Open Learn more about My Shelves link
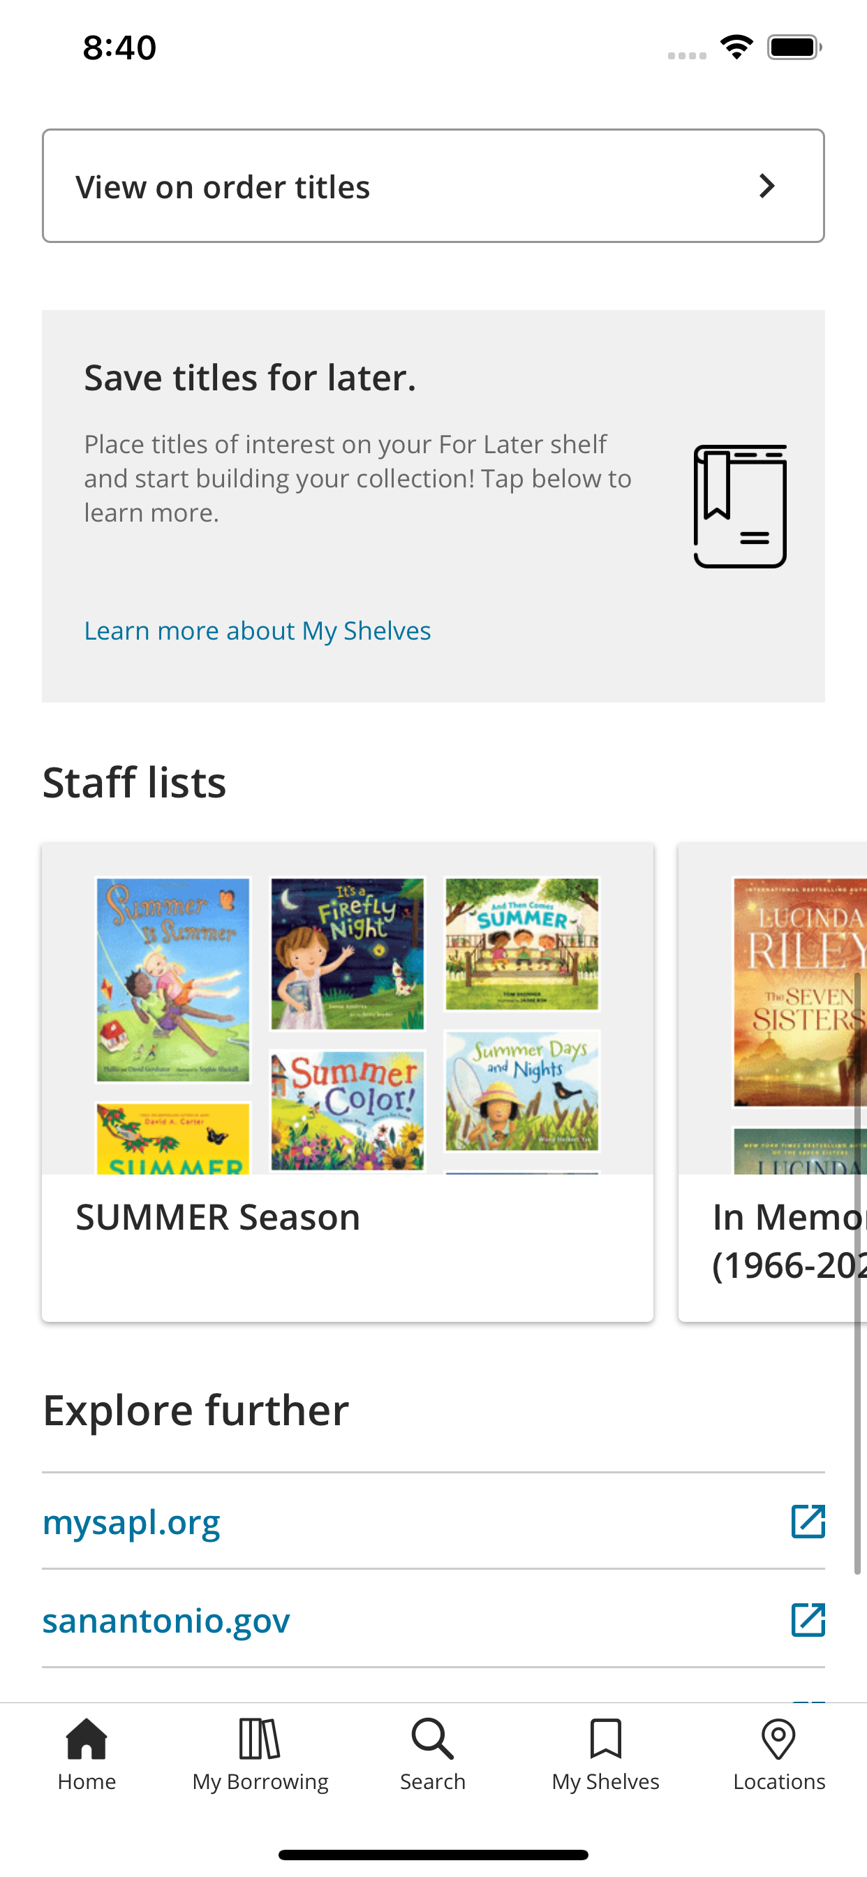867x1877 pixels. (257, 631)
